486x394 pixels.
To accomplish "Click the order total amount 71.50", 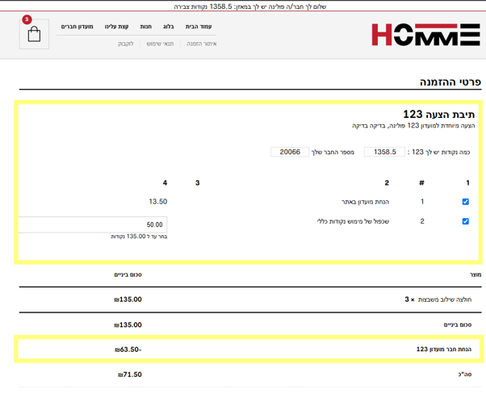I will coord(130,375).
